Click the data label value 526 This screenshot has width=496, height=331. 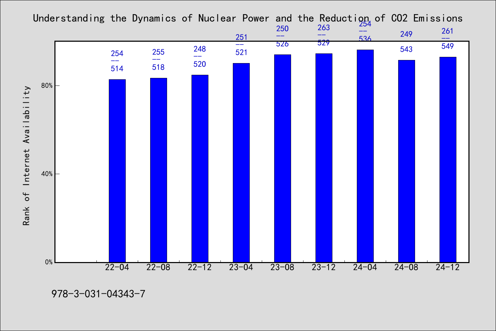(282, 44)
